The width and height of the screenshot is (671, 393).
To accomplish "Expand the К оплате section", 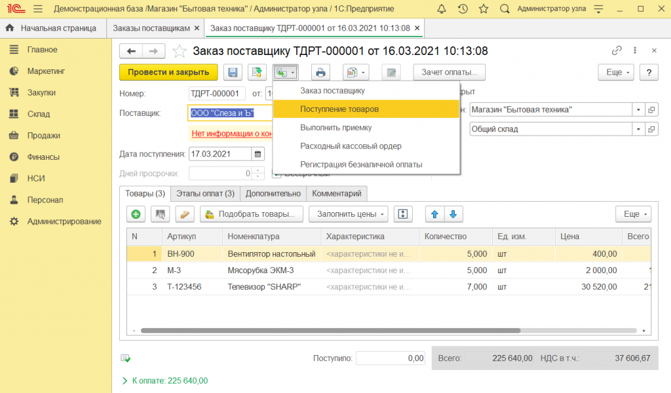I will 125,381.
